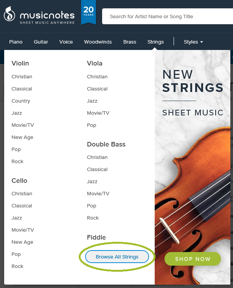233x288 pixels.
Task: Open the Fiddle category link
Action: coord(96,237)
